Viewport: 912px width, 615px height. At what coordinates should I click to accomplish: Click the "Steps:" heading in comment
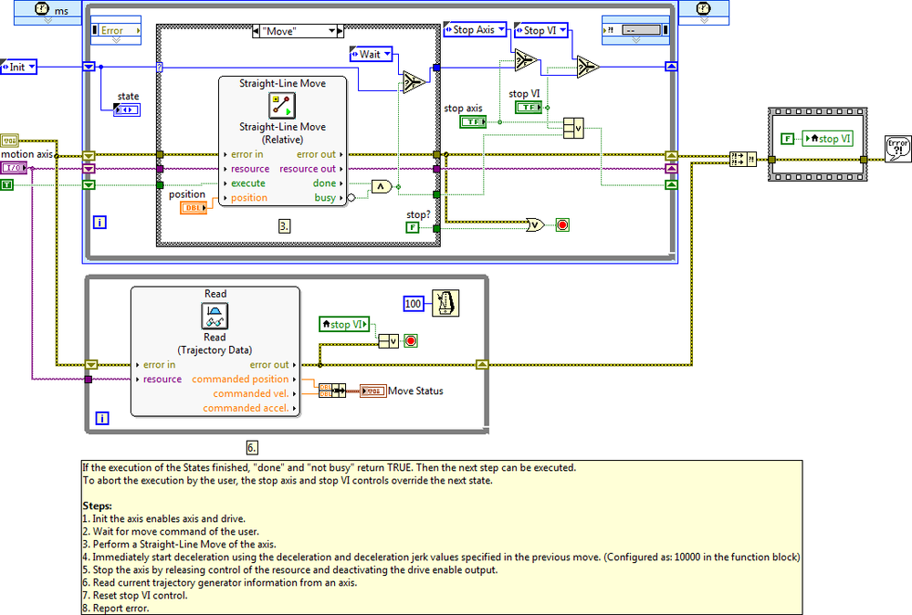click(x=97, y=506)
